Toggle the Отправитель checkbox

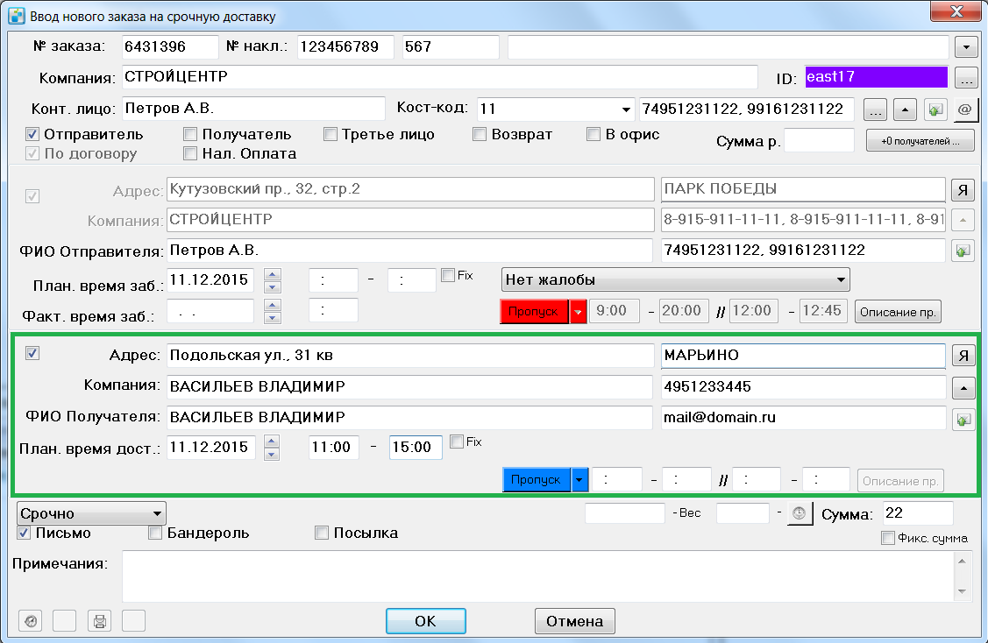click(x=32, y=134)
